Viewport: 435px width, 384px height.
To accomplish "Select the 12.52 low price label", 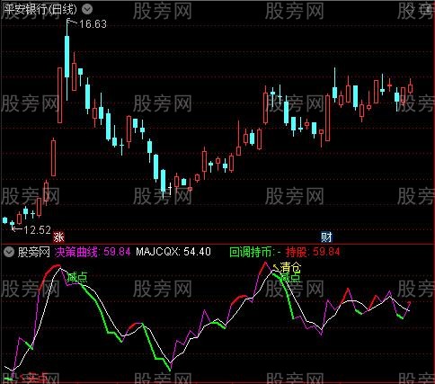I will pos(37,230).
